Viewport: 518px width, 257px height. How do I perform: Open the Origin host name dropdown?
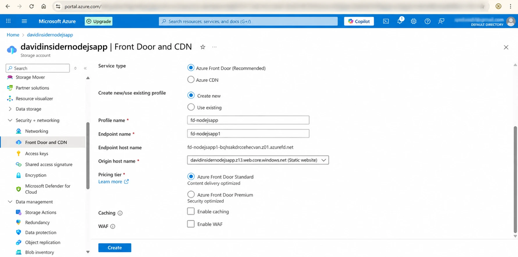(258, 160)
